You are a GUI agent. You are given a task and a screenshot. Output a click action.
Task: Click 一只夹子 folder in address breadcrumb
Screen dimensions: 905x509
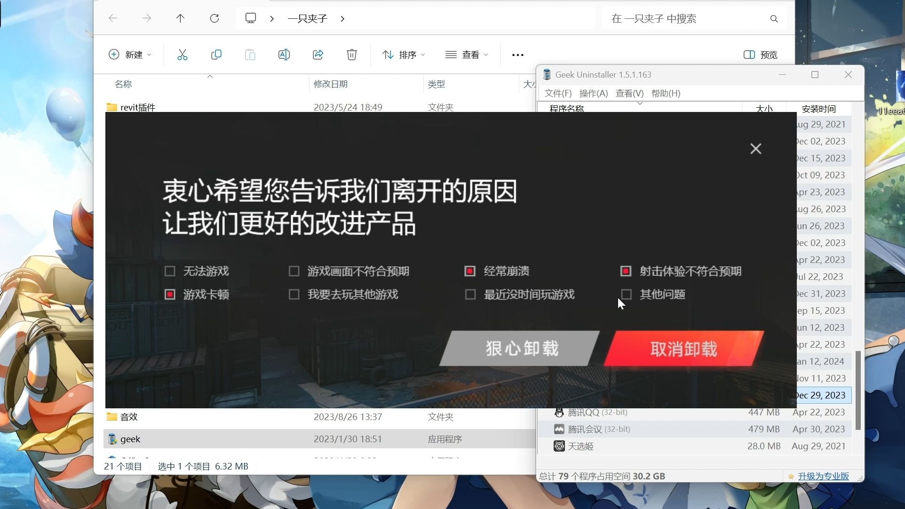pyautogui.click(x=308, y=18)
